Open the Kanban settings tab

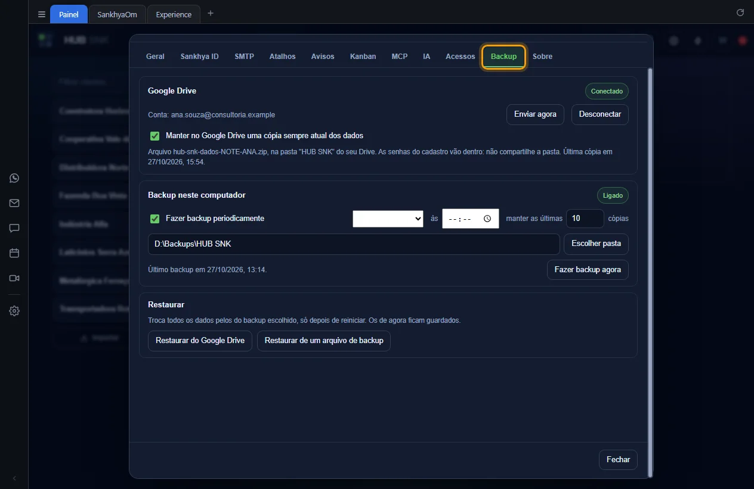pos(363,57)
